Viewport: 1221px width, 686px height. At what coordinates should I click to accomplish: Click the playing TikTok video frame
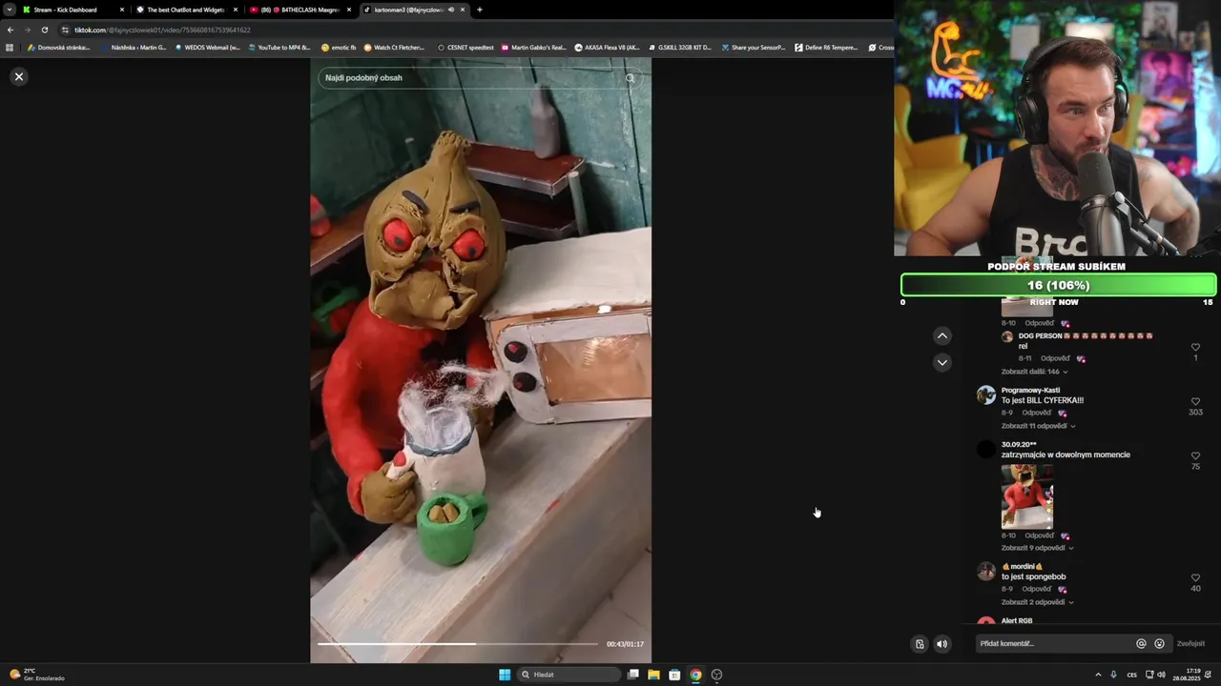(481, 360)
